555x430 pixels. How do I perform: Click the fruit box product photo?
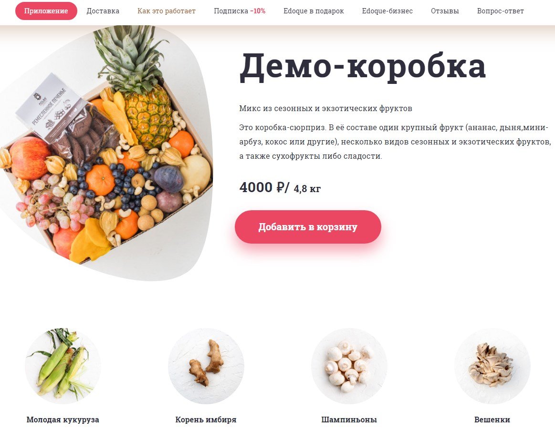click(x=106, y=152)
